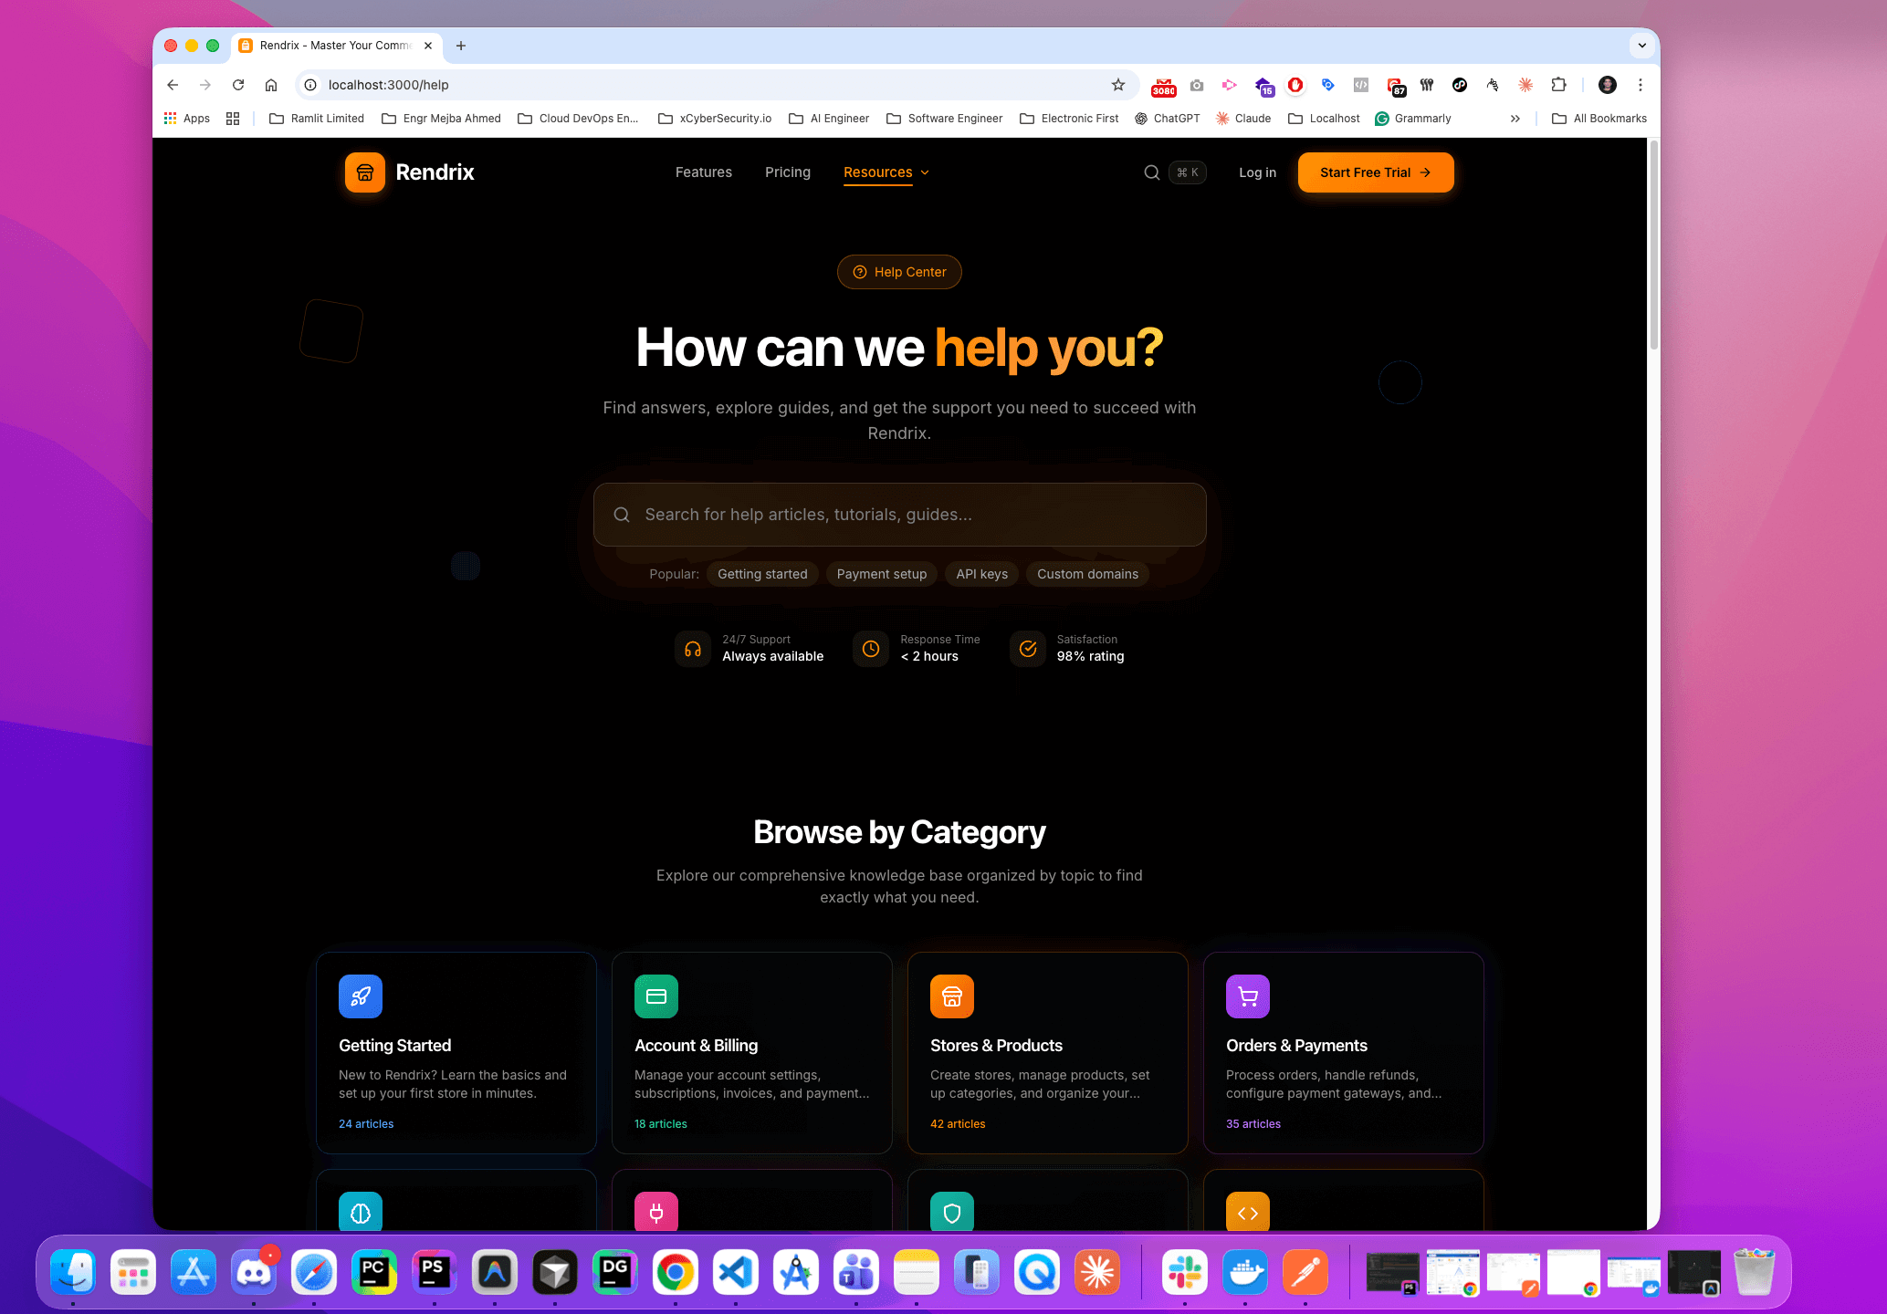Click the help articles search field
The image size is (1887, 1314).
click(x=899, y=515)
